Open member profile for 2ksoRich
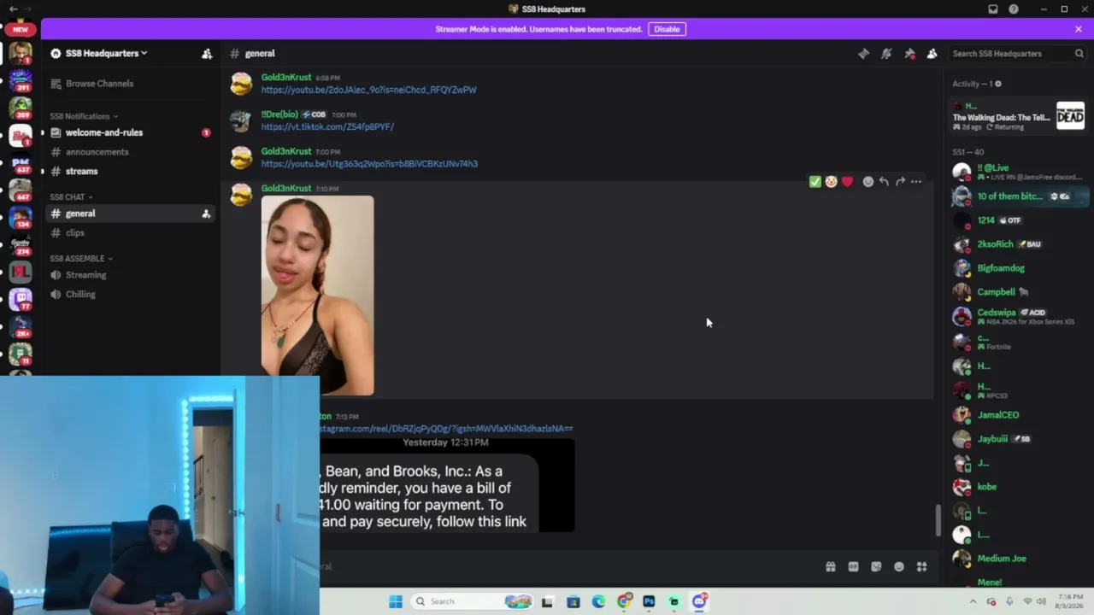Image resolution: width=1094 pixels, height=615 pixels. click(x=1019, y=244)
